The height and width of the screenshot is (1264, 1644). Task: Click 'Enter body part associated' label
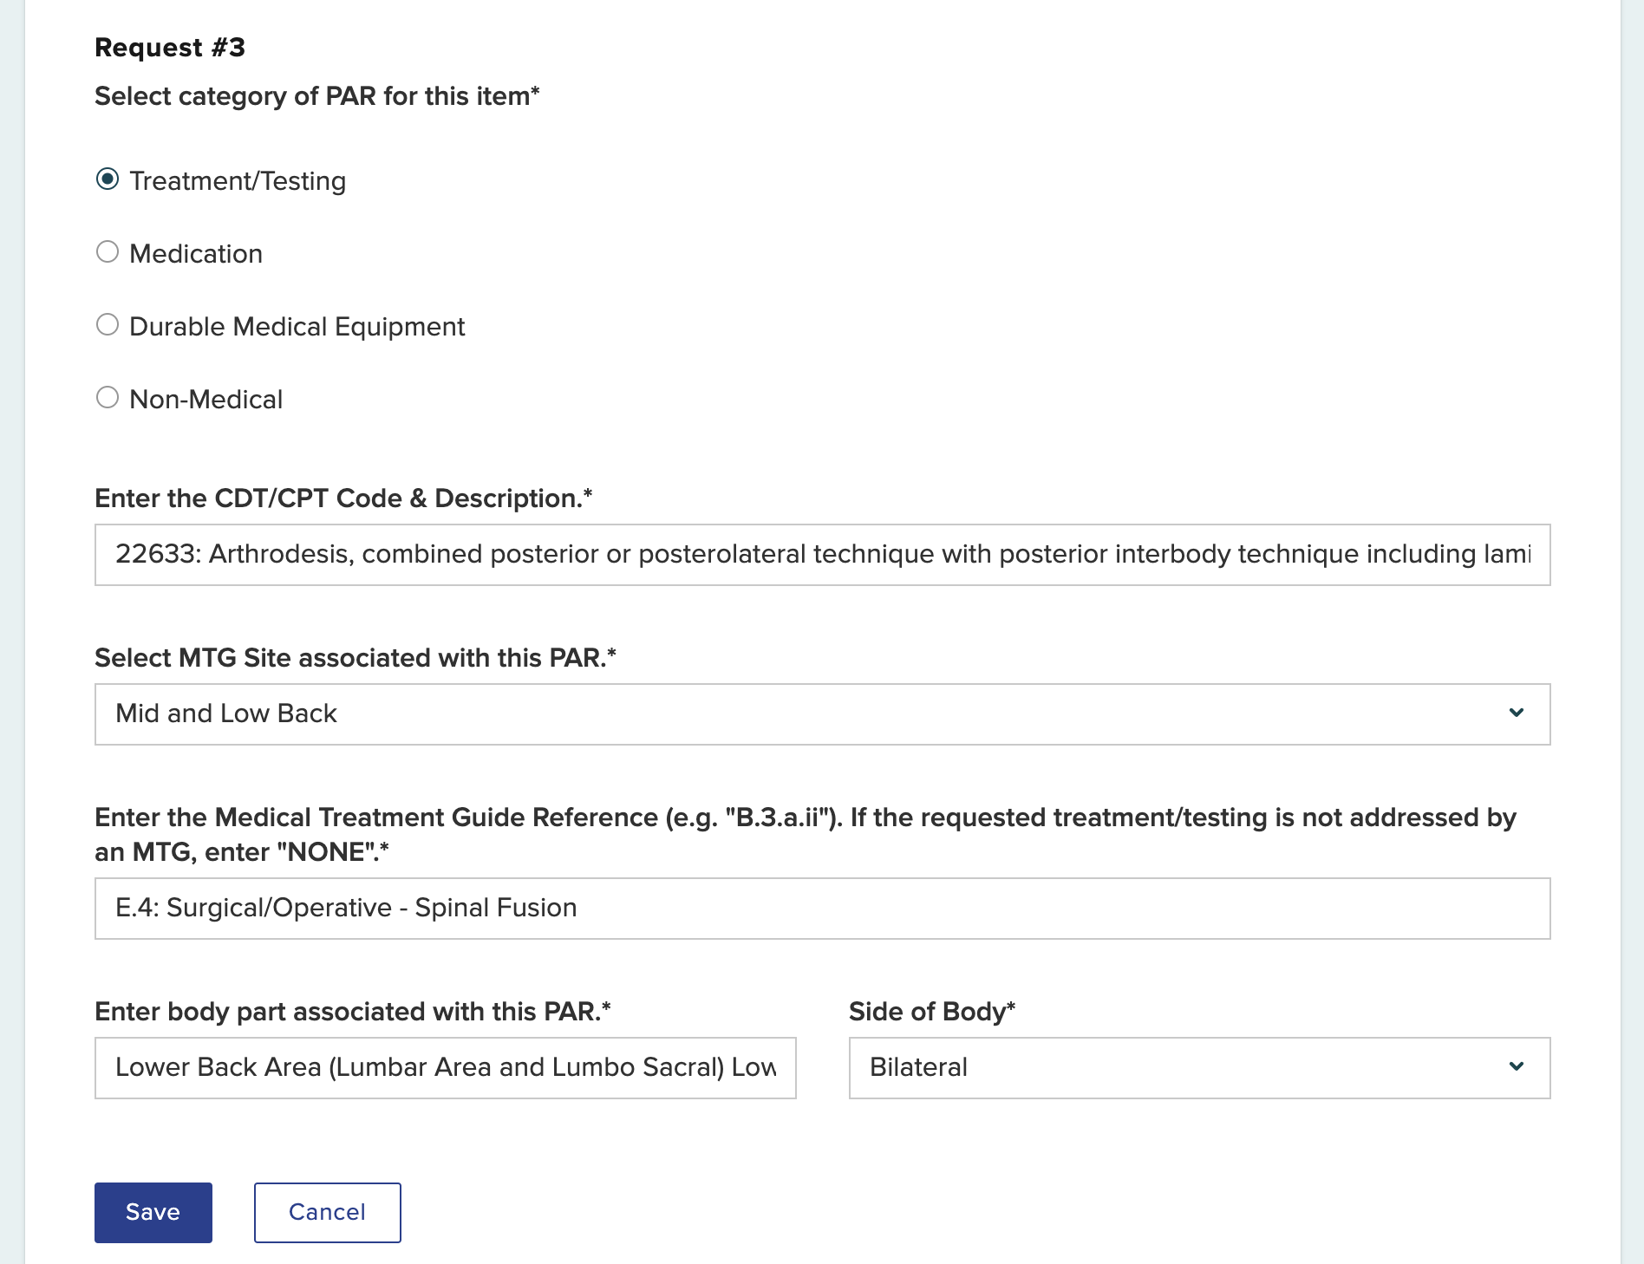352,1012
